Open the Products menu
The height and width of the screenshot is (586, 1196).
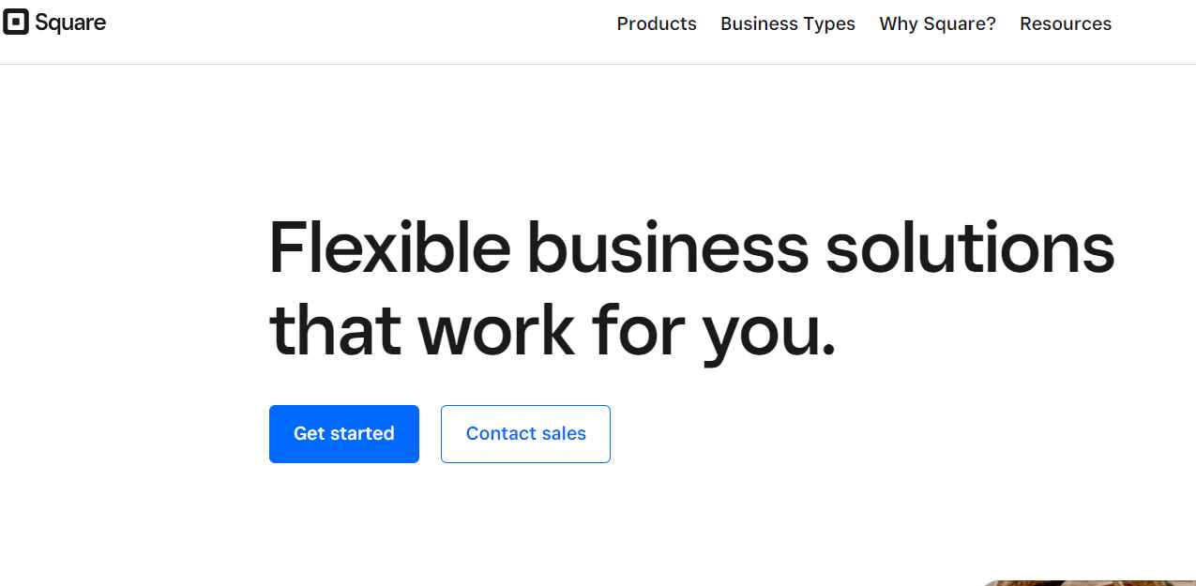tap(657, 23)
